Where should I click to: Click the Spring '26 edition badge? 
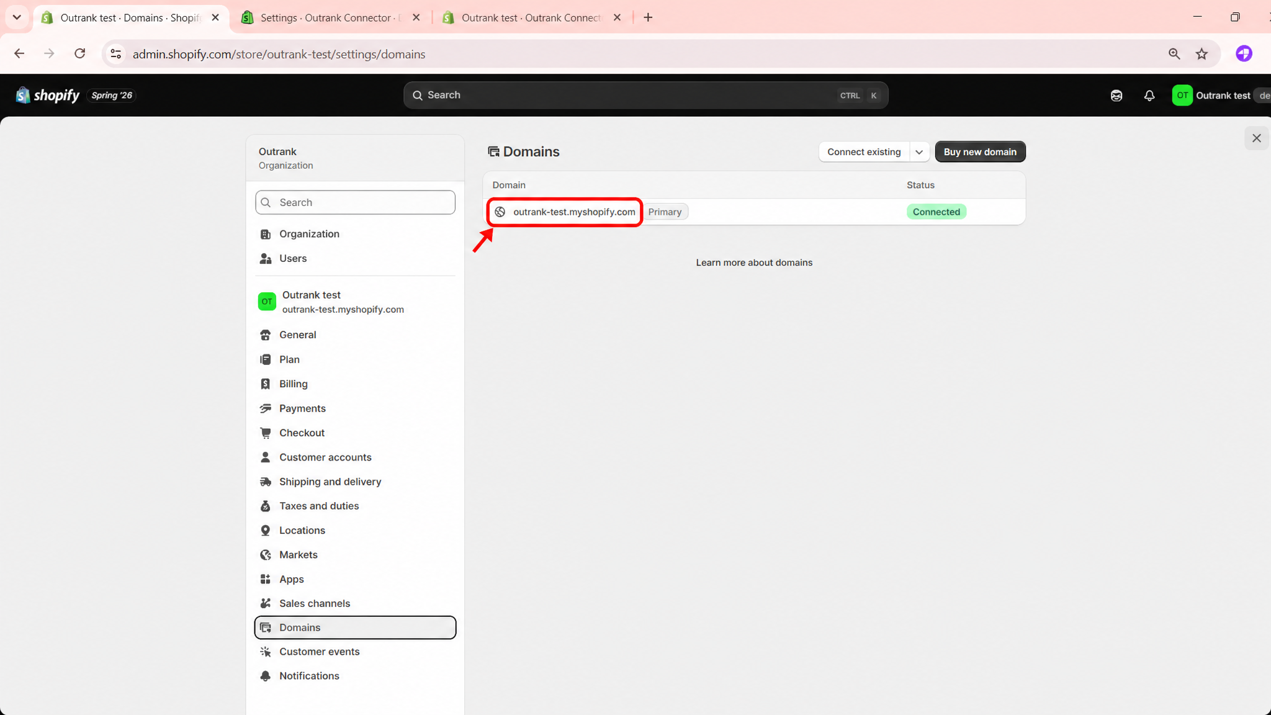point(112,95)
